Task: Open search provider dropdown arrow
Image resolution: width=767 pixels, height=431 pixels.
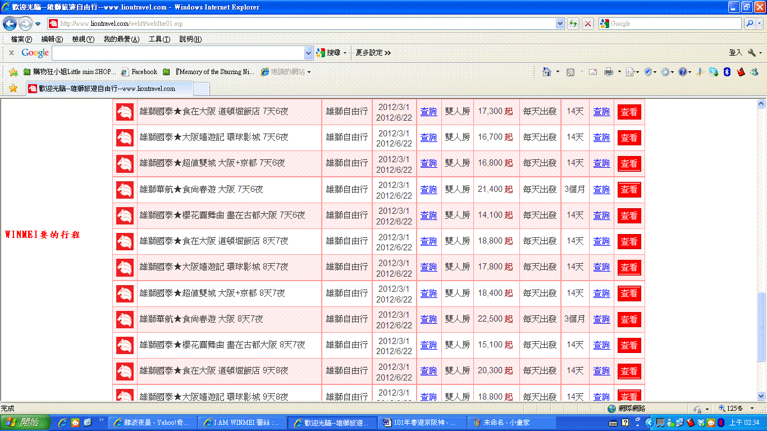Action: (760, 24)
